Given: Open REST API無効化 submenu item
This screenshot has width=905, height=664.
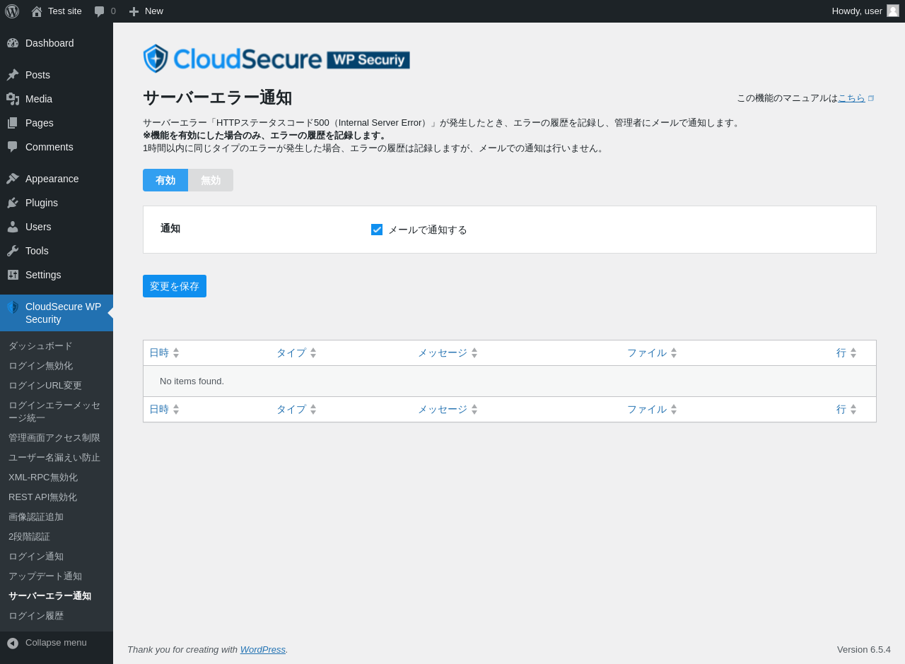Looking at the screenshot, I should [x=57, y=497].
